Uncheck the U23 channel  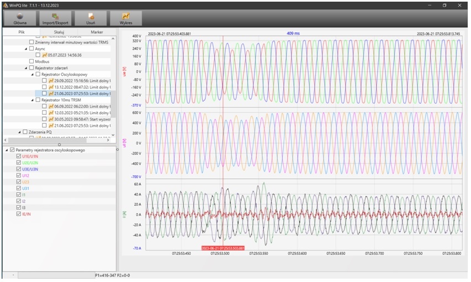19,182
